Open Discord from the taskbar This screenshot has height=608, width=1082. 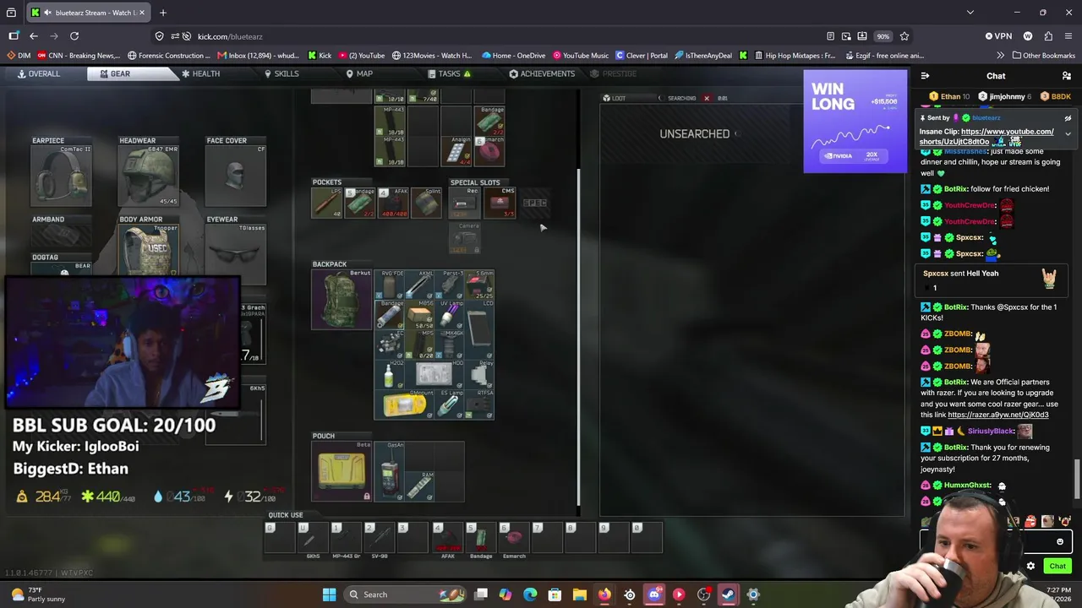click(653, 594)
